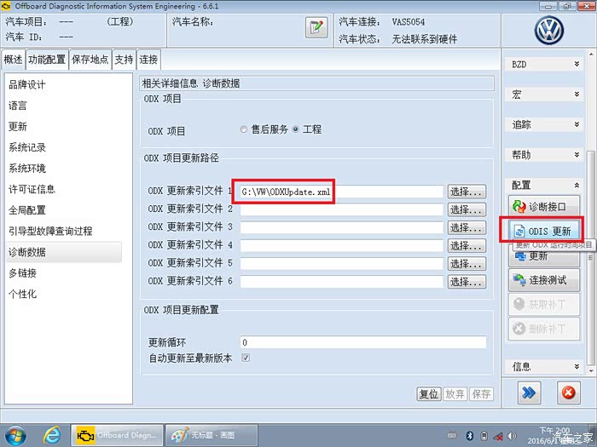Click 选择... for ODX 更新索引文件 3
This screenshot has width=597, height=447.
[x=467, y=227]
